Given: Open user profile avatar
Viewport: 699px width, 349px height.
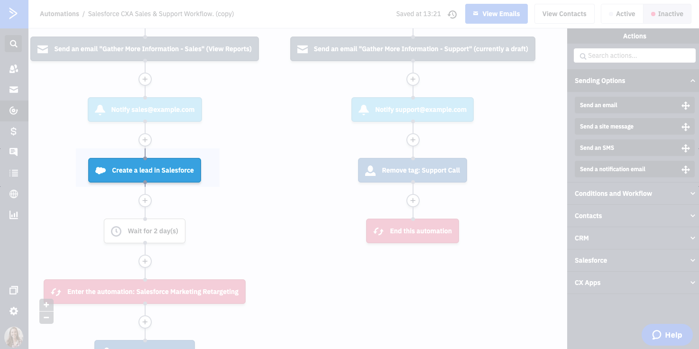Looking at the screenshot, I should (14, 338).
